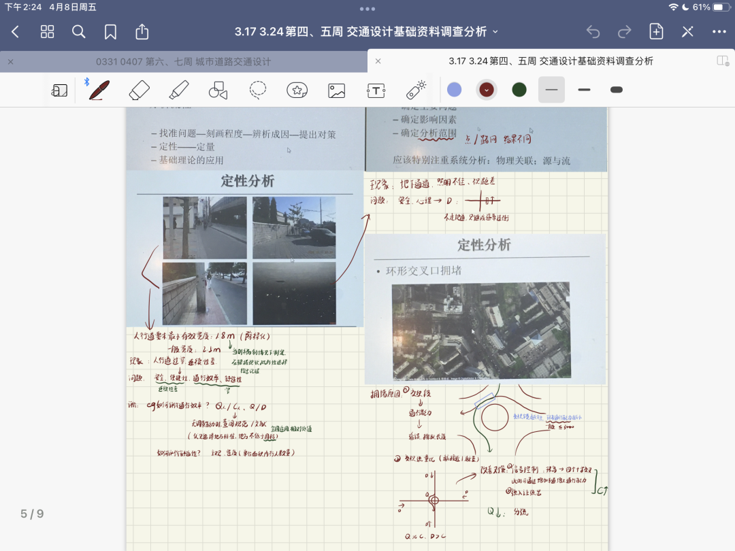Open the more options ellipsis menu

pos(719,31)
